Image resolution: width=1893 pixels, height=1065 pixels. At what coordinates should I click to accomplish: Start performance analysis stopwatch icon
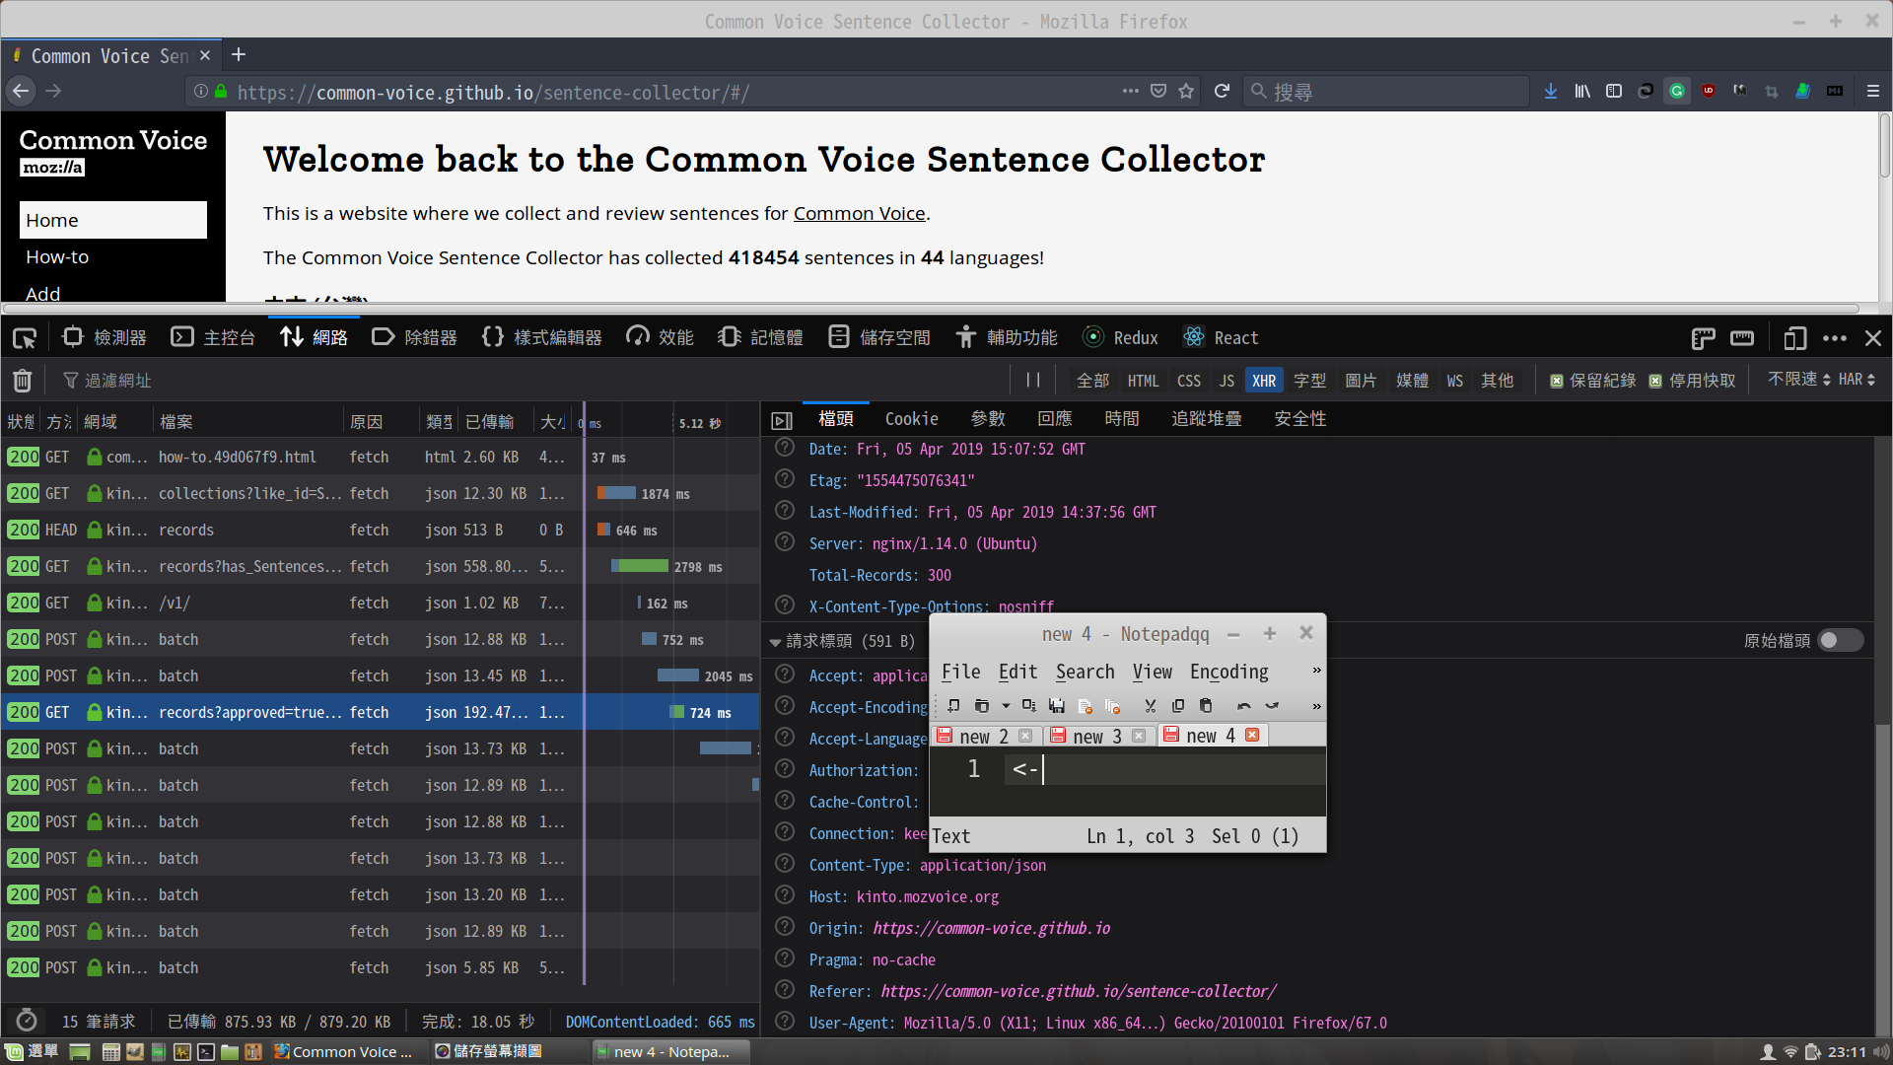coord(27,1021)
